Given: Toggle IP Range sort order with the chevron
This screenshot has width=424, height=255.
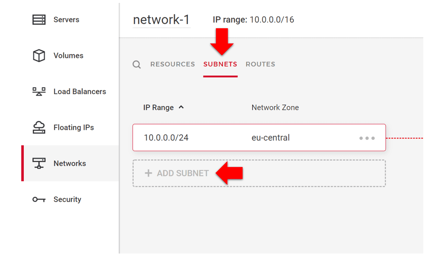Looking at the screenshot, I should 181,107.
